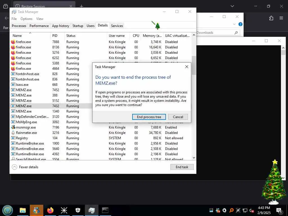Click the Task Manager vertical scrollbar thumb
This screenshot has width=288, height=216.
[194, 65]
